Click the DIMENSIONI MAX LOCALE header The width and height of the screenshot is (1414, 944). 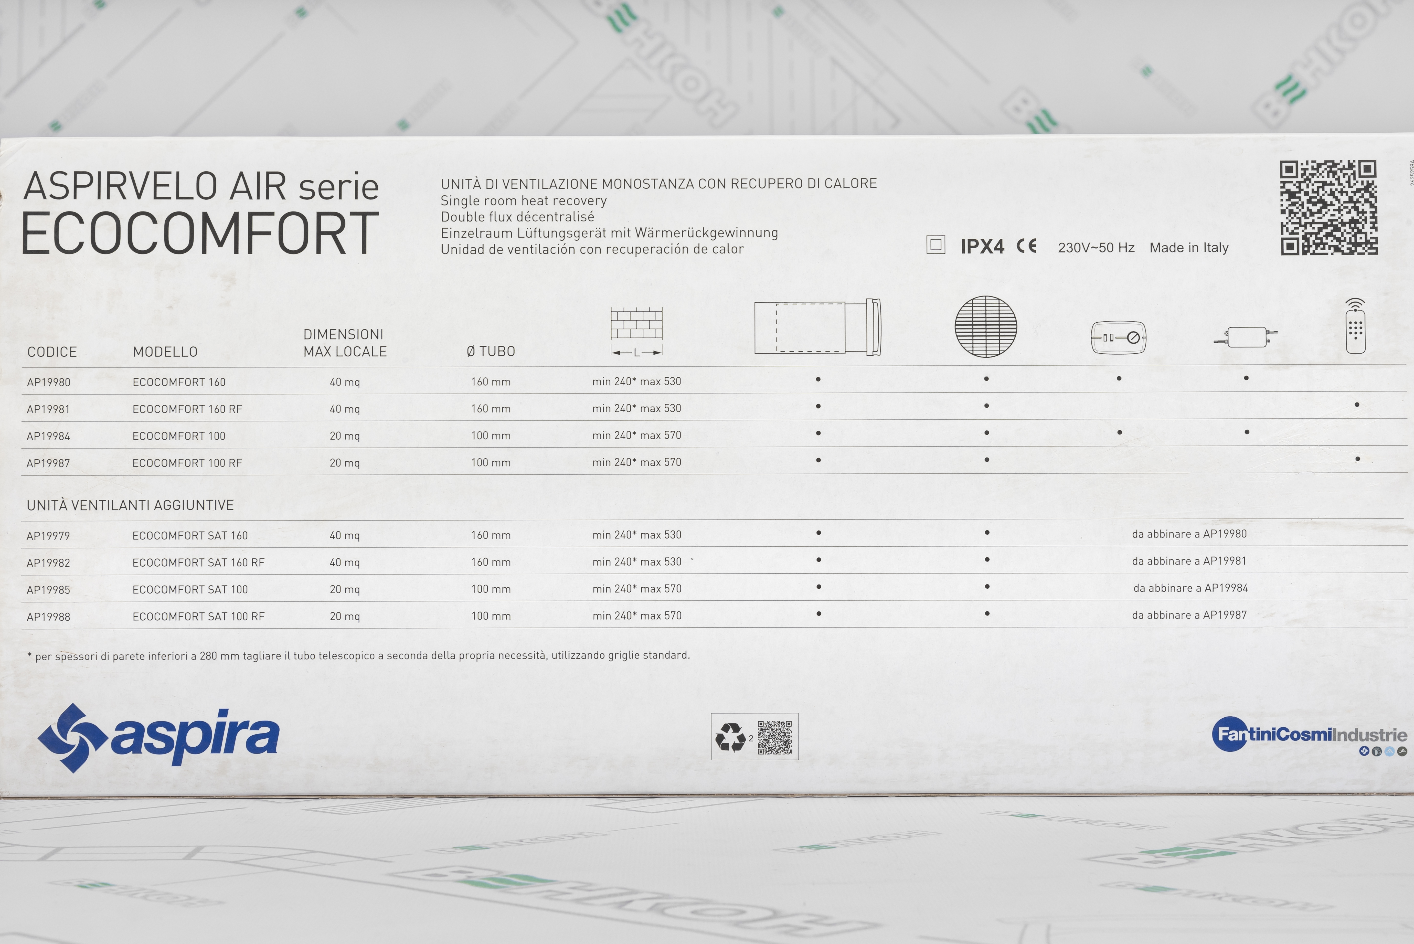pos(344,343)
